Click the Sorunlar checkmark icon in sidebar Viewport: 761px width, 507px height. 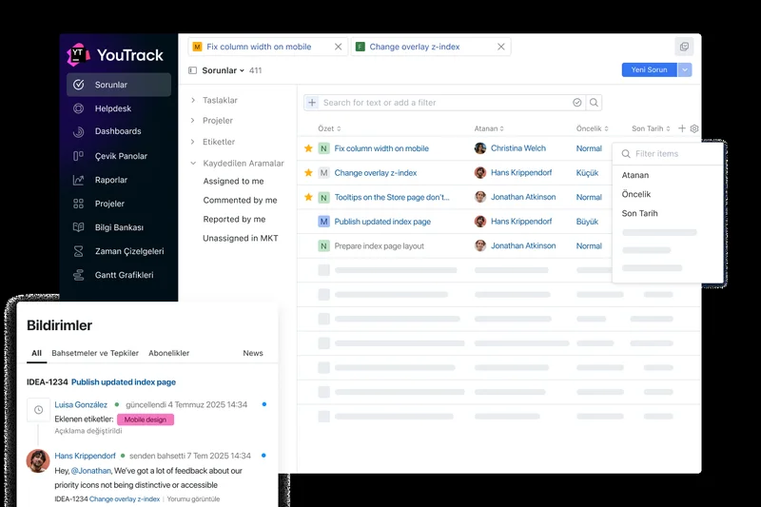(x=79, y=85)
